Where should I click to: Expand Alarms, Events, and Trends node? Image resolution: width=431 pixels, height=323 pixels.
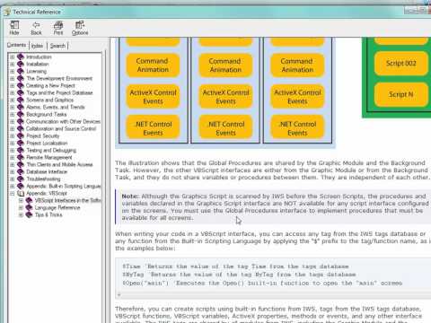tap(13, 107)
